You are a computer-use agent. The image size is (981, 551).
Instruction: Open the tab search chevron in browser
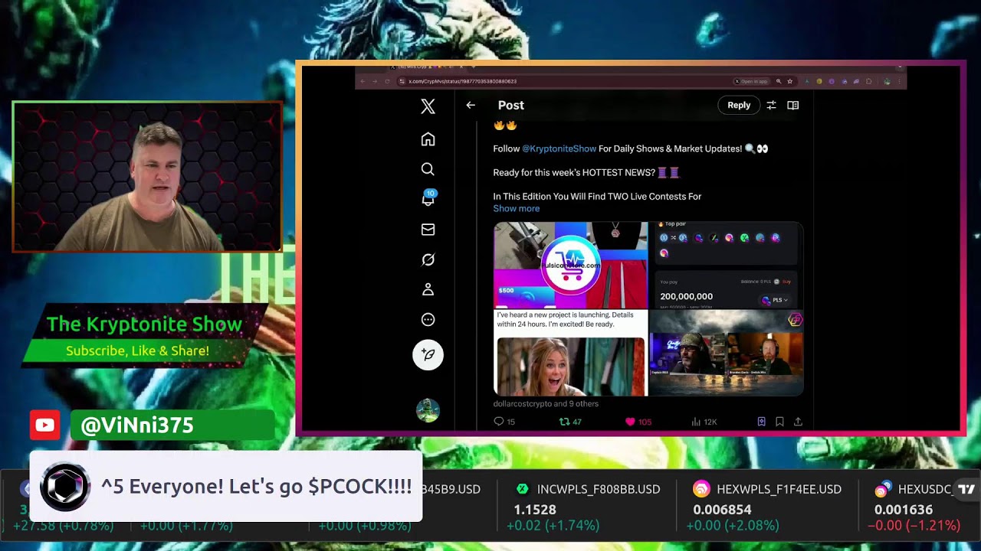pos(900,67)
